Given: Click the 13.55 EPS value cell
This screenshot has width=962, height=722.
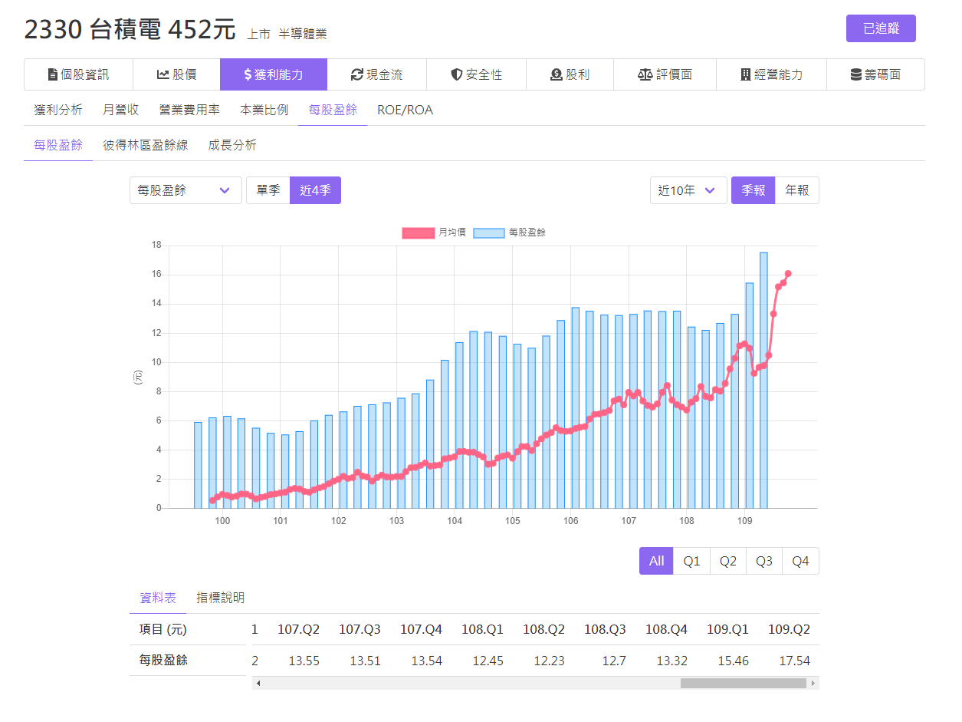Looking at the screenshot, I should coord(304,661).
